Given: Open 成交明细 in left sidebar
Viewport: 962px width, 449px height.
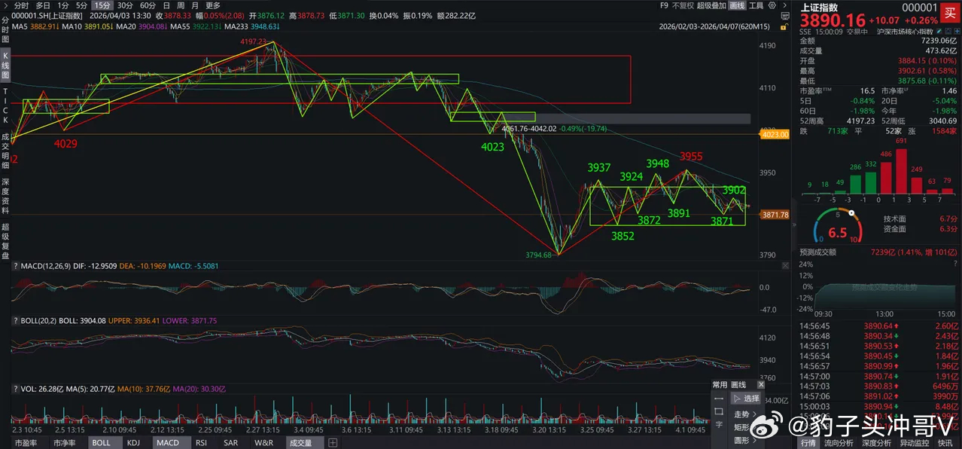Looking at the screenshot, I should coord(5,151).
